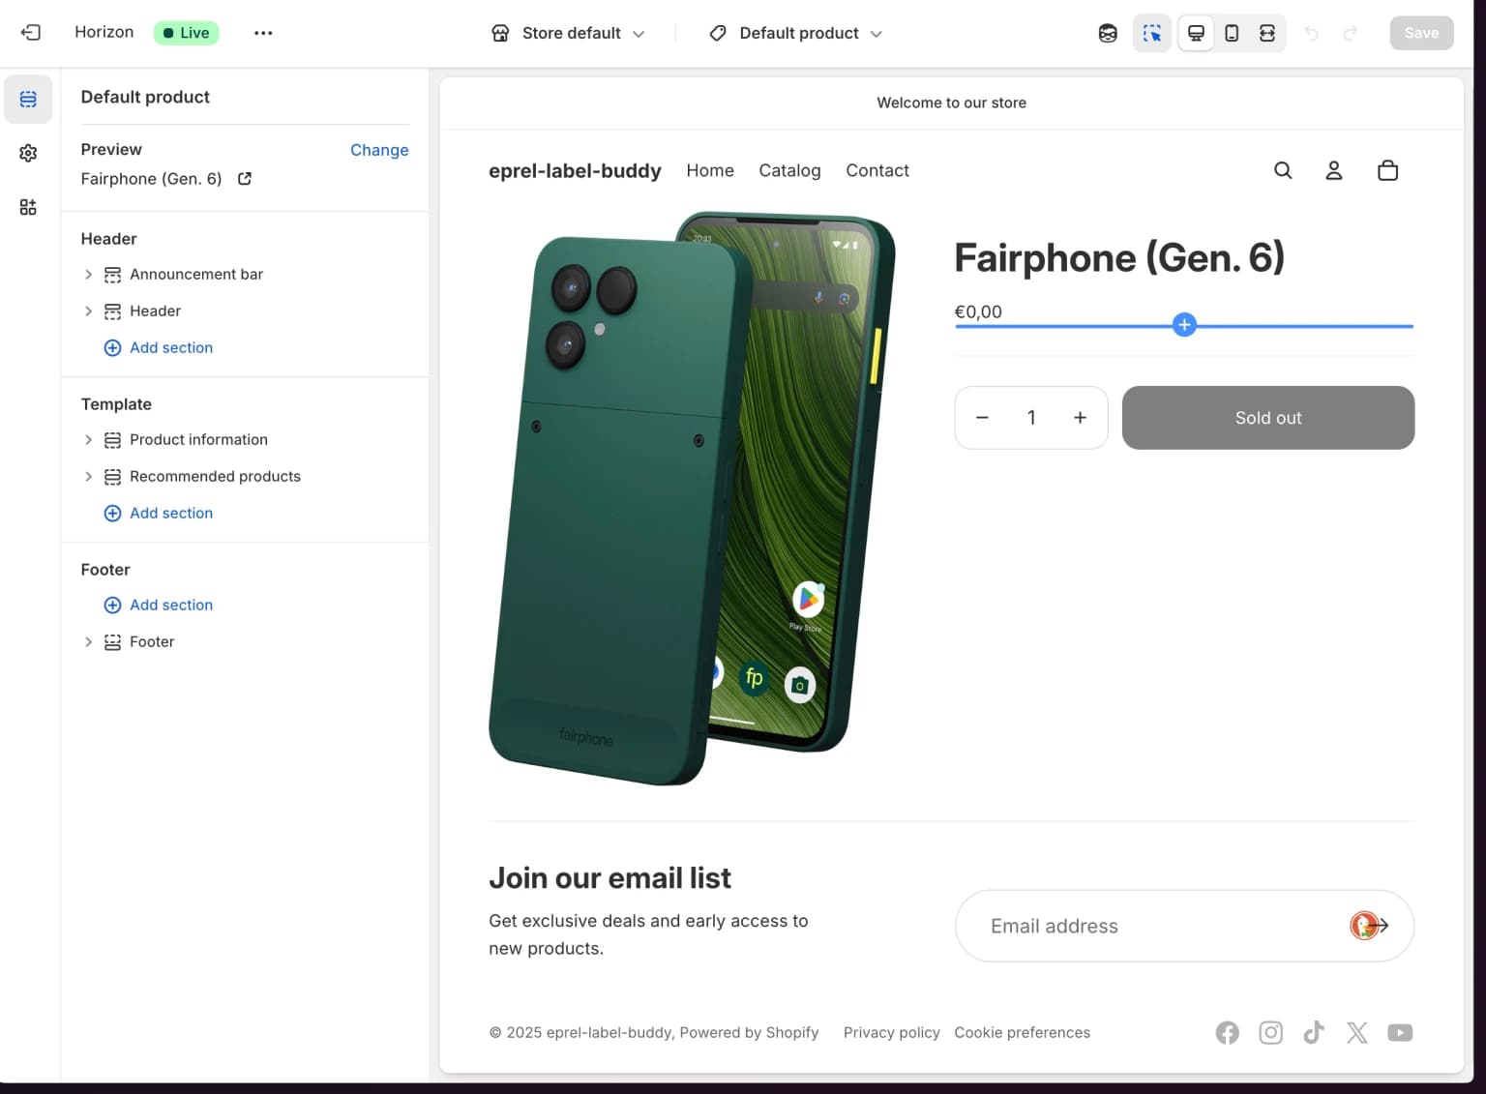The image size is (1486, 1094).
Task: Open the Sections panel in the sidebar
Action: (x=28, y=99)
